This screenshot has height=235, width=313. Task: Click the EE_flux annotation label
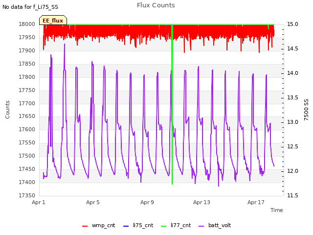(x=53, y=21)
